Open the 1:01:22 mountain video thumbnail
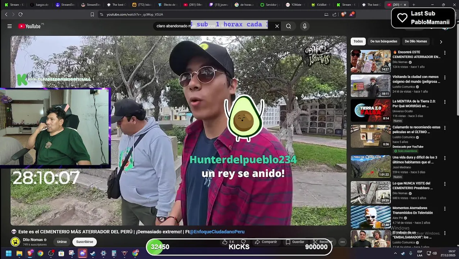Image resolution: width=459 pixels, height=259 pixels. click(370, 167)
